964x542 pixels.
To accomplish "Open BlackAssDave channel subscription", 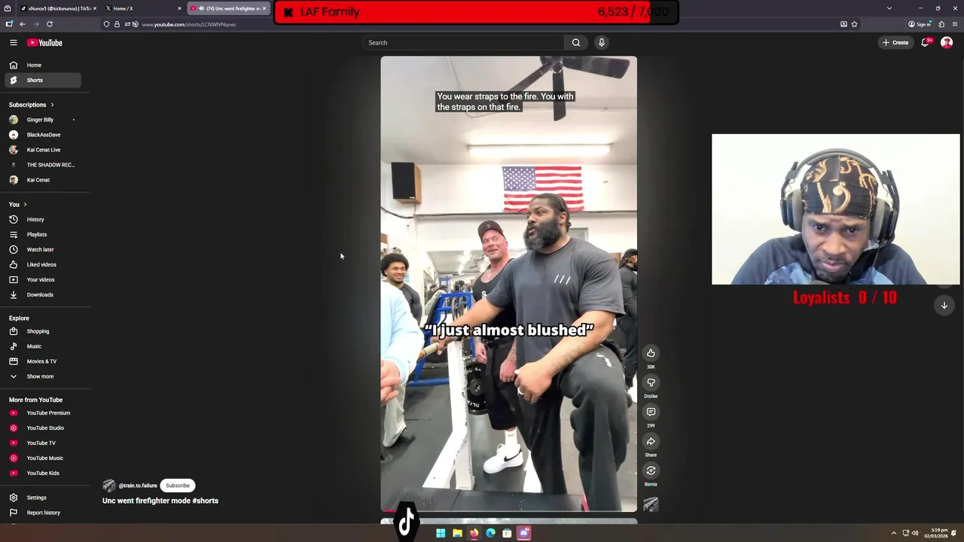I will (42, 135).
